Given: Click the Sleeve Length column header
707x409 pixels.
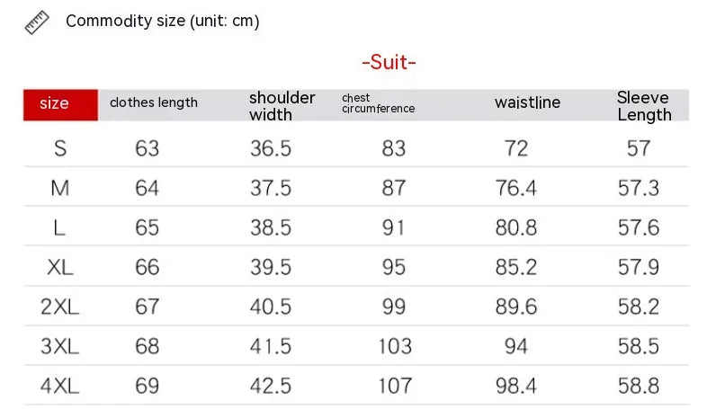Looking at the screenshot, I should point(644,105).
